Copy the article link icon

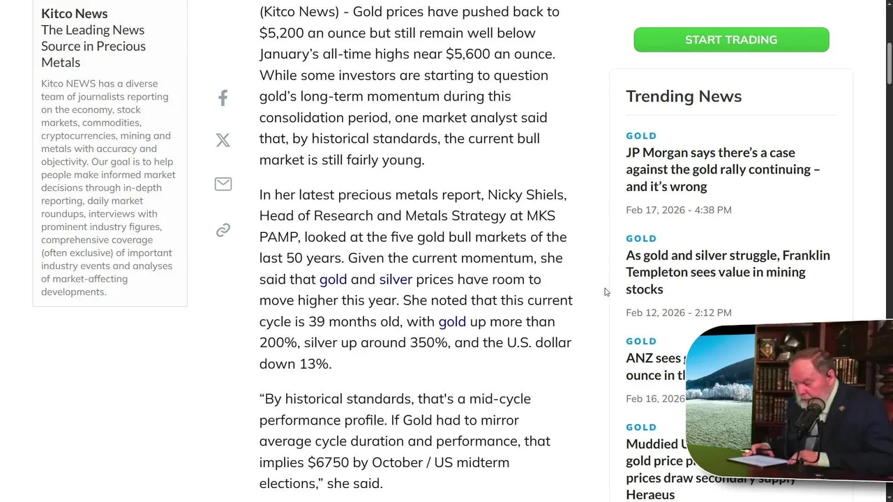(223, 230)
